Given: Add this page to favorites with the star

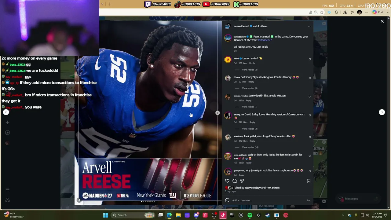Looking at the screenshot, I should 322,12.
